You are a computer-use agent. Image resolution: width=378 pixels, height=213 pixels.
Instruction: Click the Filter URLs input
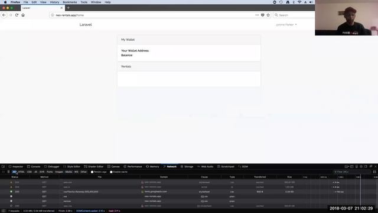pyautogui.click(x=352, y=172)
